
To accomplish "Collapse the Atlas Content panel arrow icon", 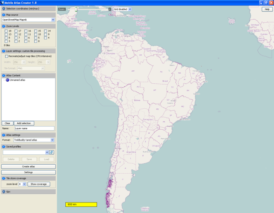I will point(4,76).
